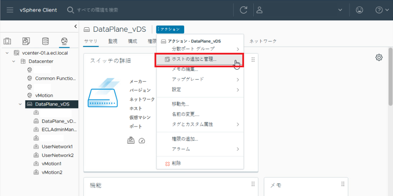Choose 削除 from actions menu
The width and height of the screenshot is (393, 196).
point(176,163)
